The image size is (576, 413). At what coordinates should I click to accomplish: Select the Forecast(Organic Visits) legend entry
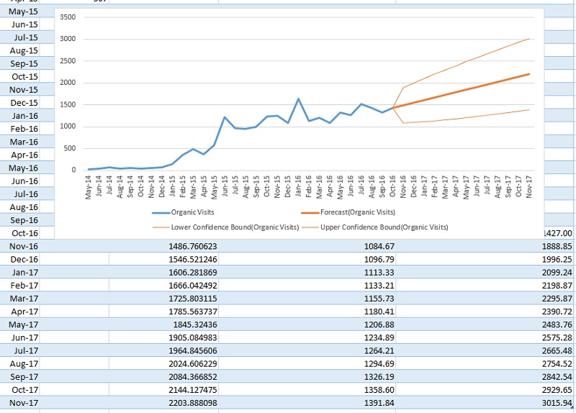pyautogui.click(x=348, y=212)
